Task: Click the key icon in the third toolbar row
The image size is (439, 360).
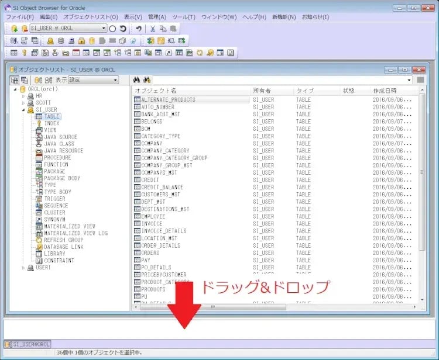Action: (25, 53)
